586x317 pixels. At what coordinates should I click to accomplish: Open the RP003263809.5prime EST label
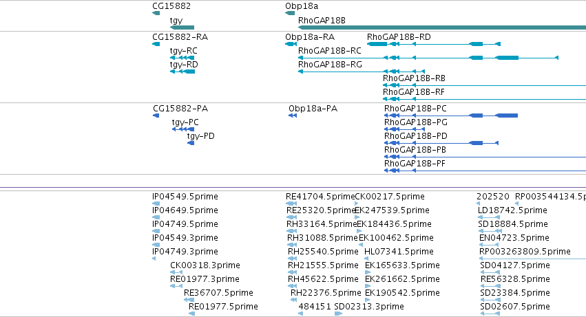525,252
